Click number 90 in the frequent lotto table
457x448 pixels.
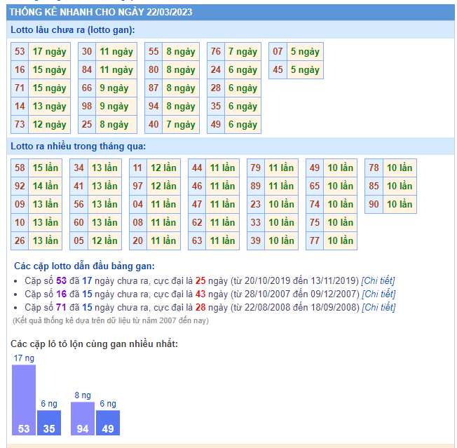pos(374,205)
